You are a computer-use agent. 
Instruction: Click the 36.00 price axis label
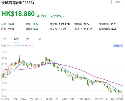click(x=5, y=58)
